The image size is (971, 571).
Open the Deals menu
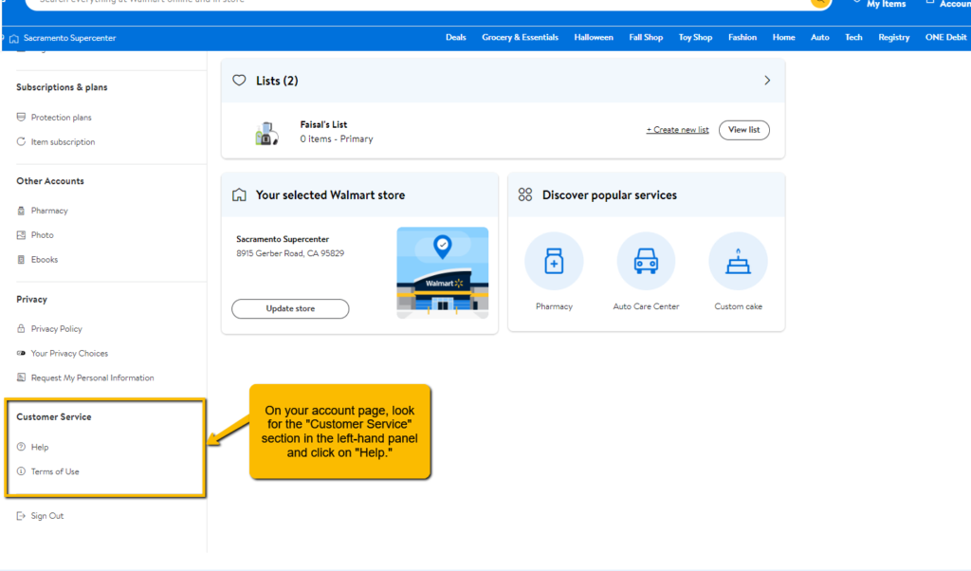pos(456,38)
